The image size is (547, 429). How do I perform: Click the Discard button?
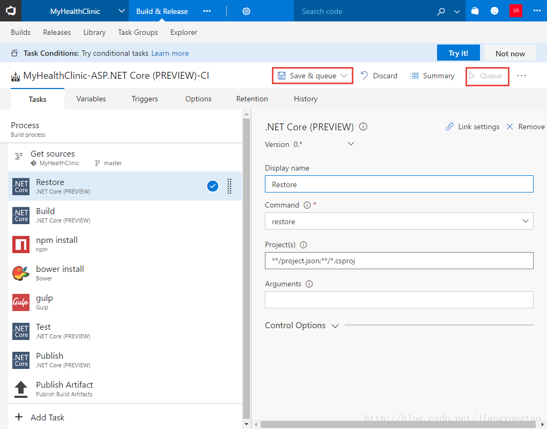(x=379, y=76)
